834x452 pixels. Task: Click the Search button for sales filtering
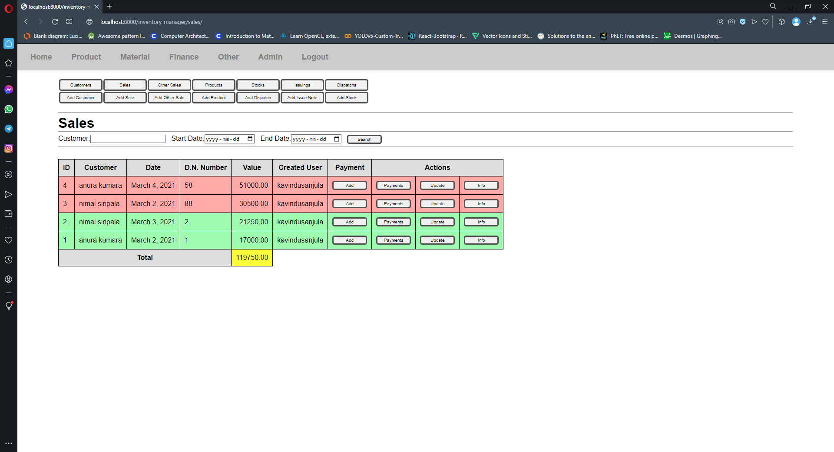pyautogui.click(x=364, y=139)
